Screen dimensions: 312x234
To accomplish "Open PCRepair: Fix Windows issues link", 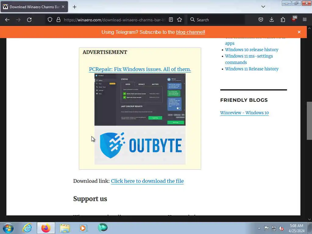I will (x=140, y=69).
